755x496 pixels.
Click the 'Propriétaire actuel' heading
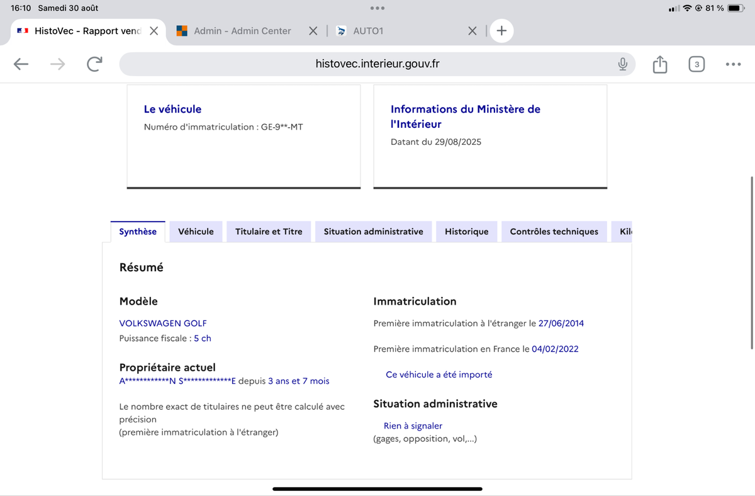point(167,368)
